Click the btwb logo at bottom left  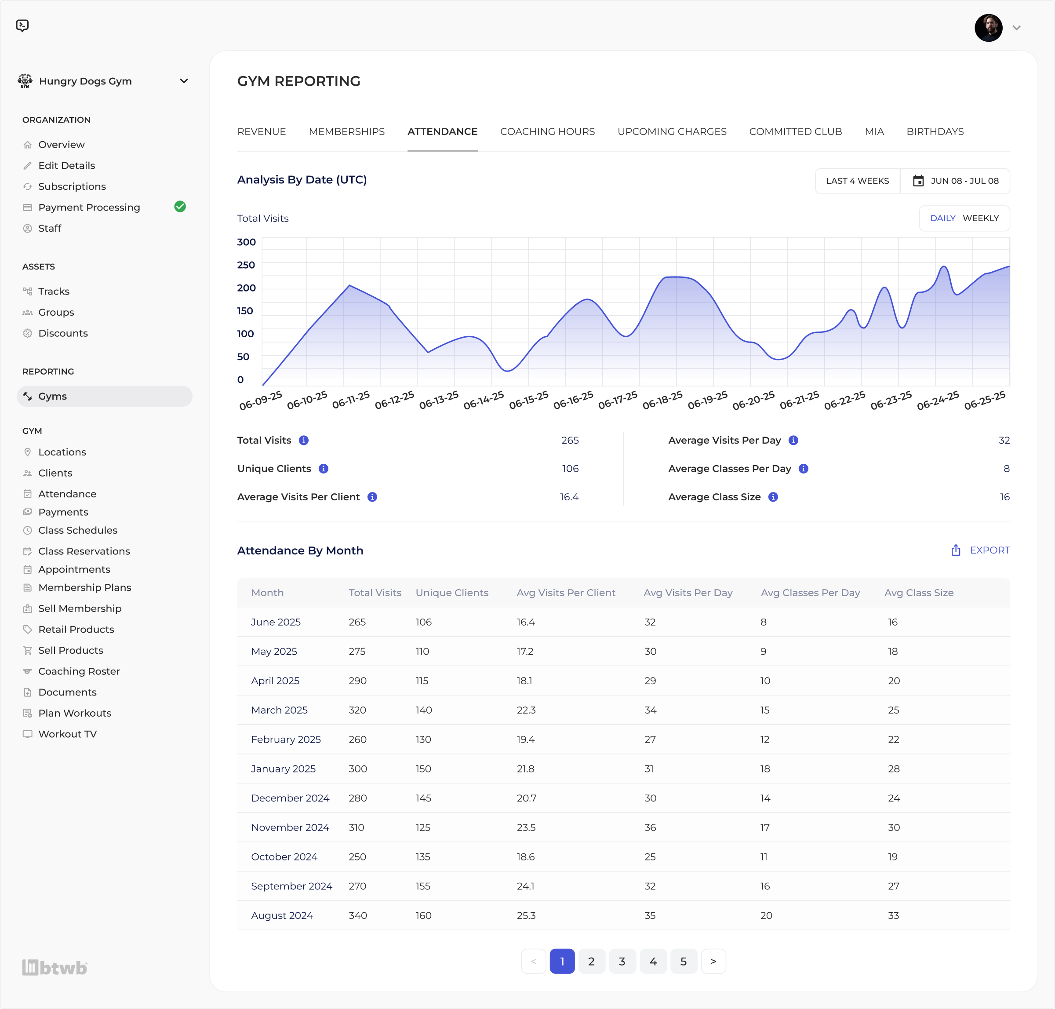(x=55, y=967)
